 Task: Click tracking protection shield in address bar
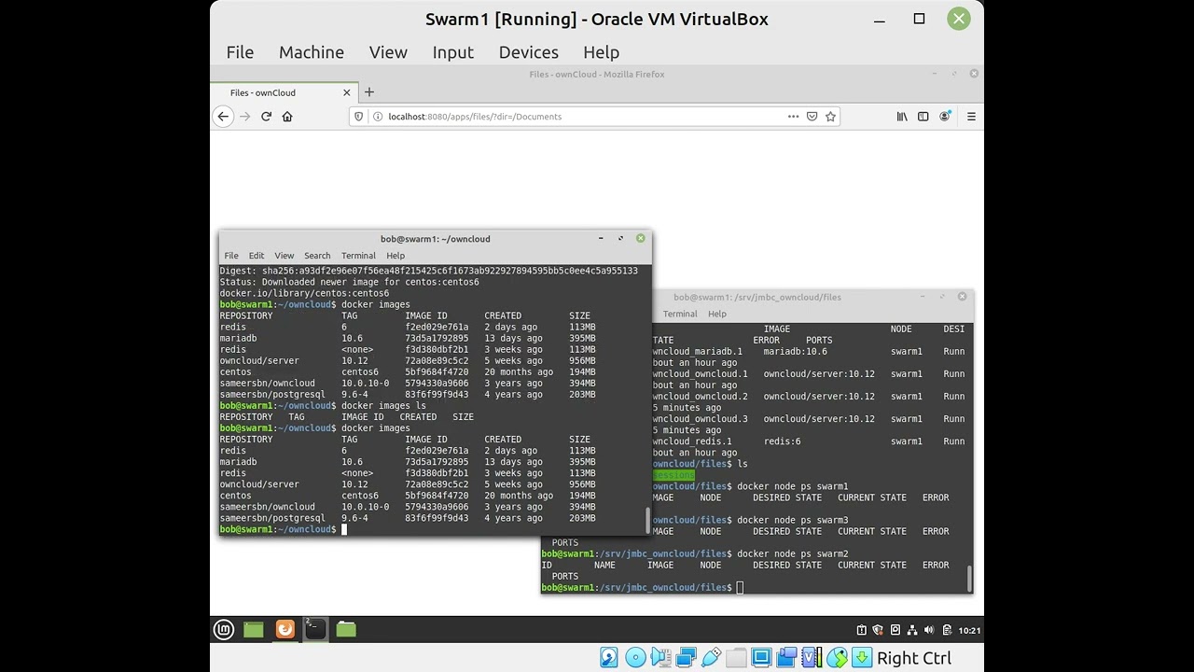point(359,117)
